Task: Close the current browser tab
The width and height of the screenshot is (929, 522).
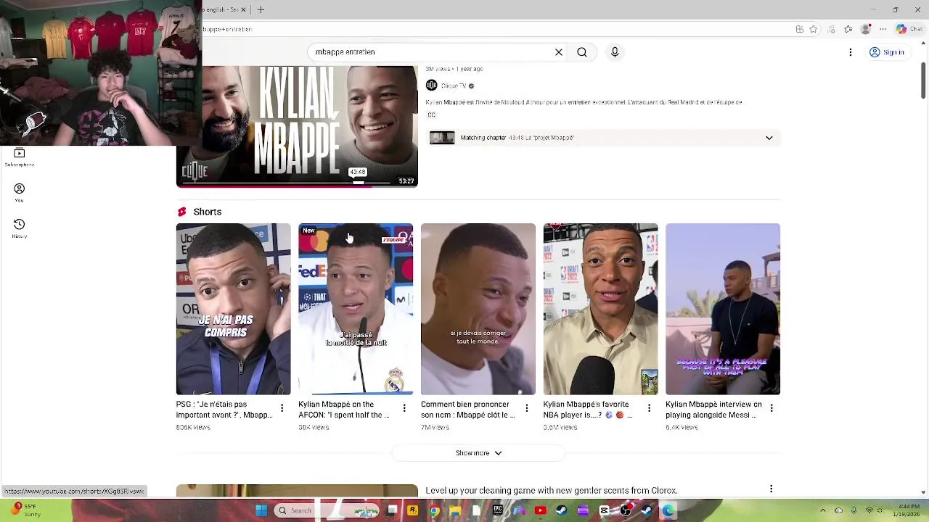Action: (x=243, y=9)
